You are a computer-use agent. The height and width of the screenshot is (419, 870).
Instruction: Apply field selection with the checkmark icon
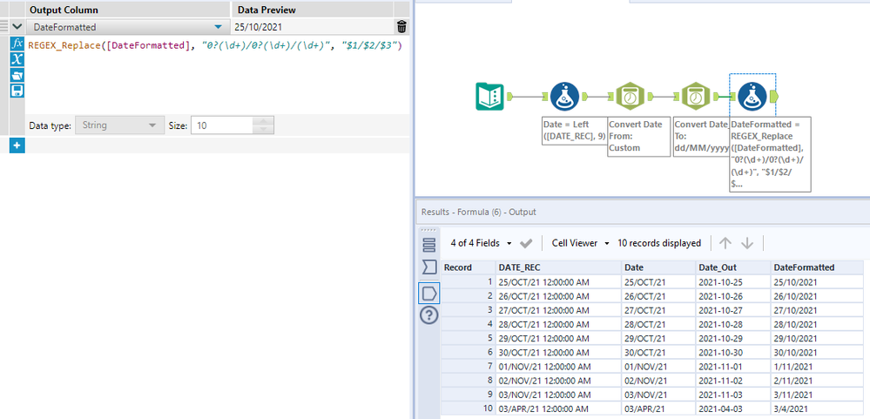[x=526, y=243]
